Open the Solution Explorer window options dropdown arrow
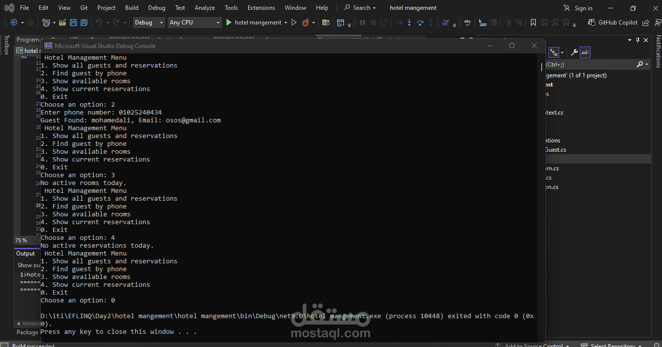The width and height of the screenshot is (662, 347). (x=629, y=40)
